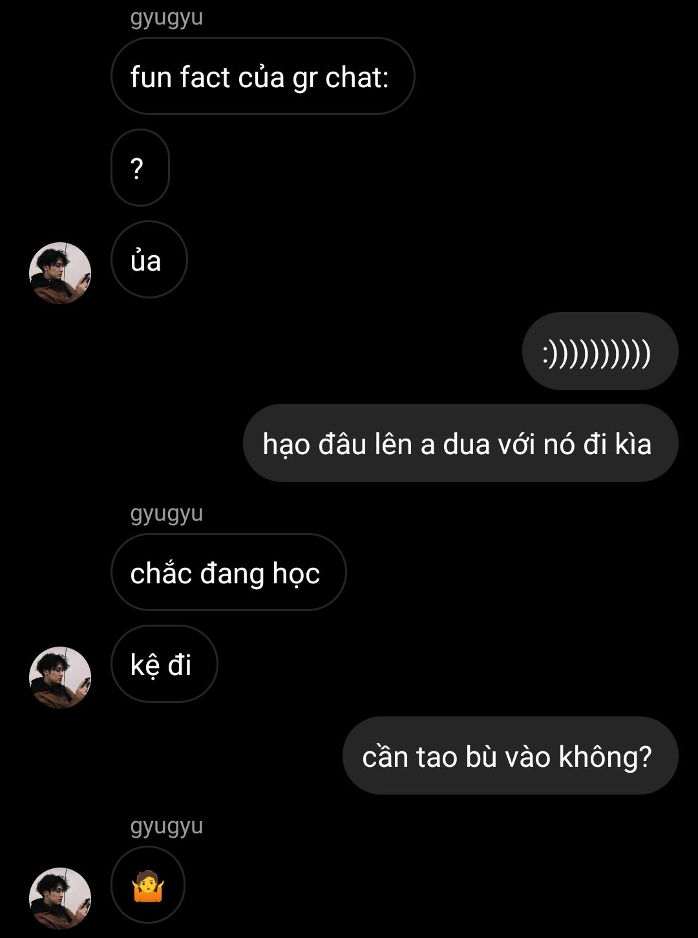Tap the ":)))))))))" sent message
Screen dimensions: 698x938
coord(600,351)
